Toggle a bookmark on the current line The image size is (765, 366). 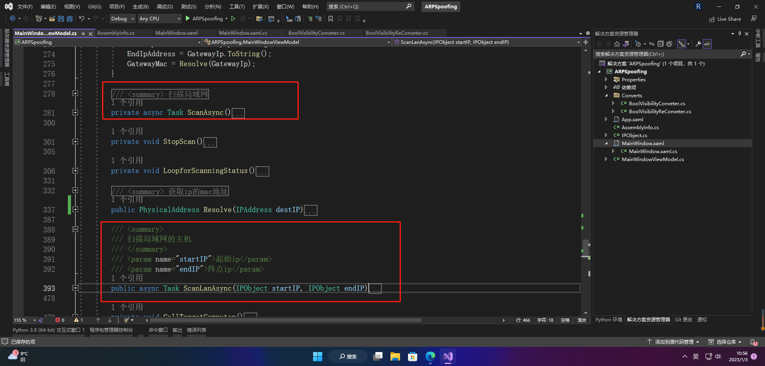[x=331, y=18]
